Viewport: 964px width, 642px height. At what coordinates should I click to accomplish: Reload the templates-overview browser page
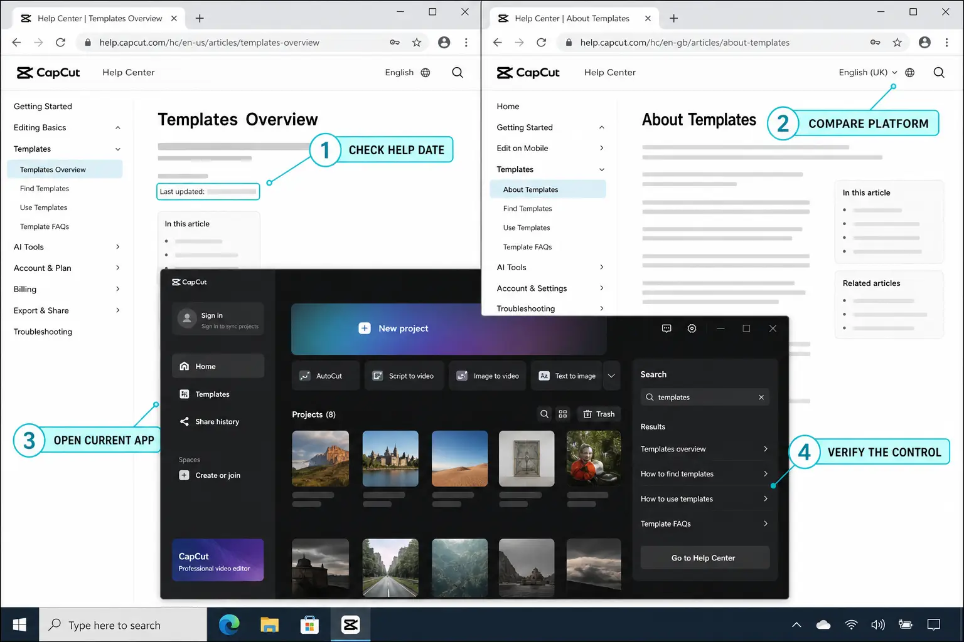tap(60, 43)
